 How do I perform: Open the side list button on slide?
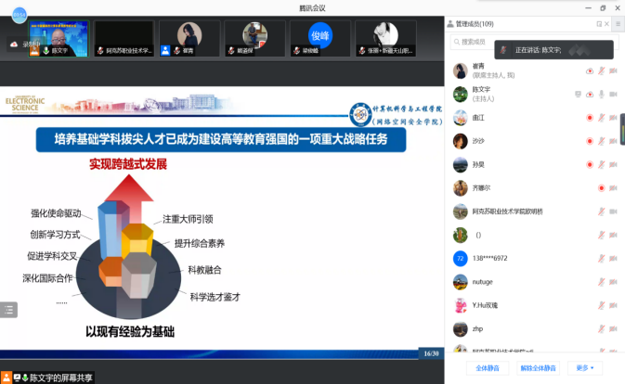(x=9, y=311)
